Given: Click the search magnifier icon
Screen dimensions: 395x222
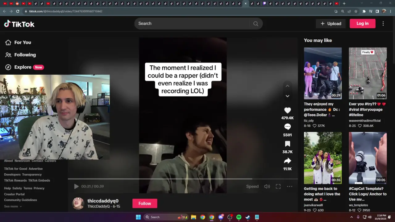Looking at the screenshot, I should (x=256, y=24).
